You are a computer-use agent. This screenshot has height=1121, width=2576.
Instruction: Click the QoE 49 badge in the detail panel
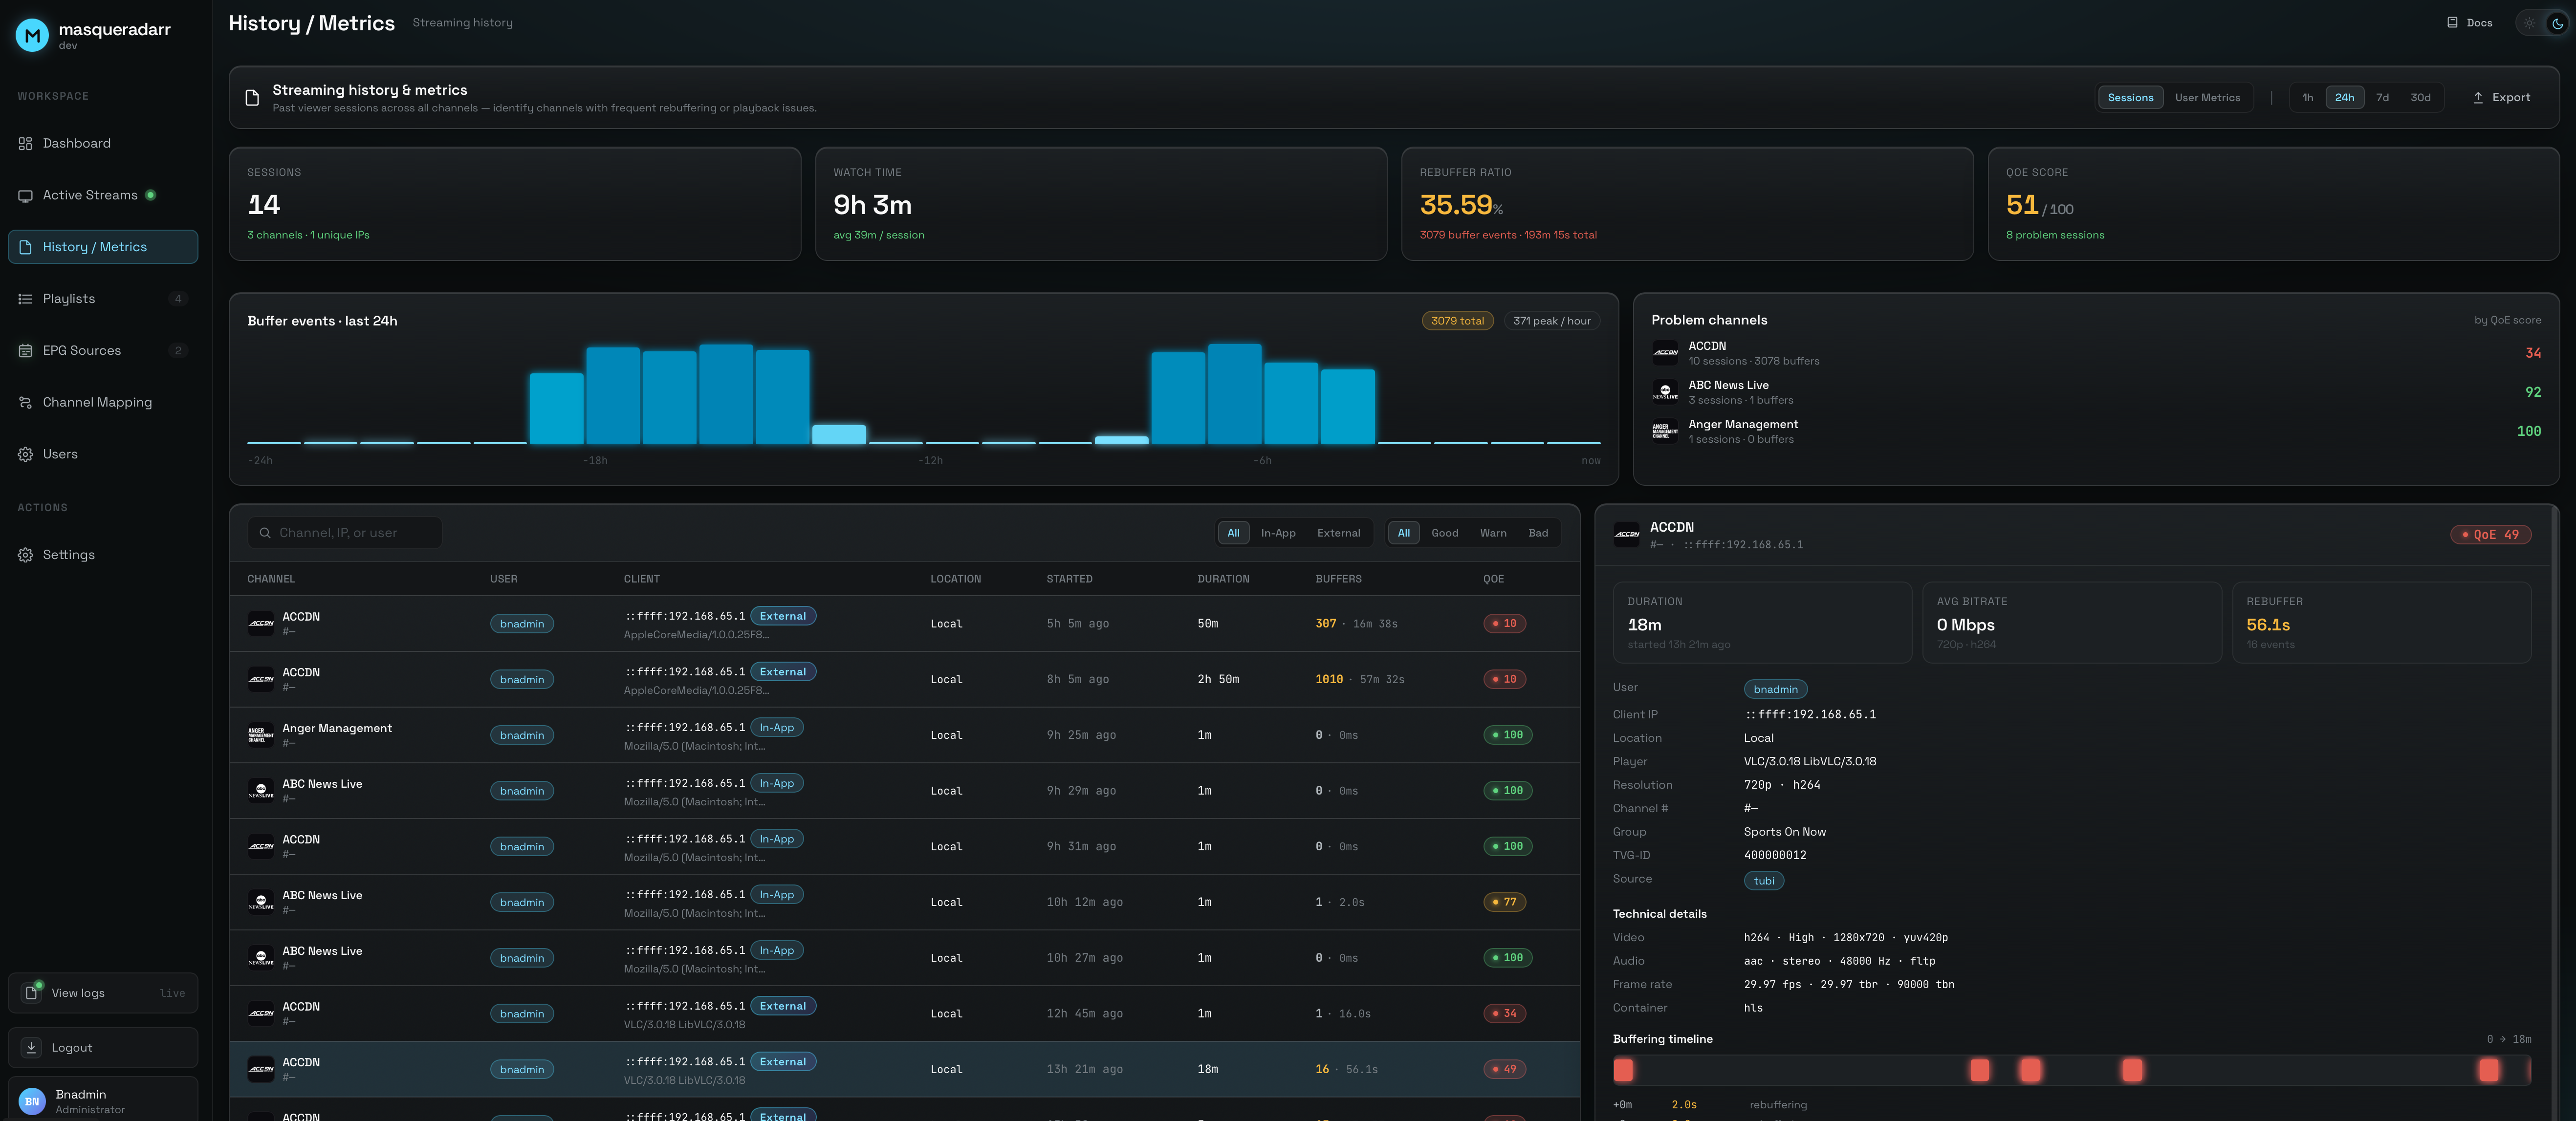coord(2490,535)
